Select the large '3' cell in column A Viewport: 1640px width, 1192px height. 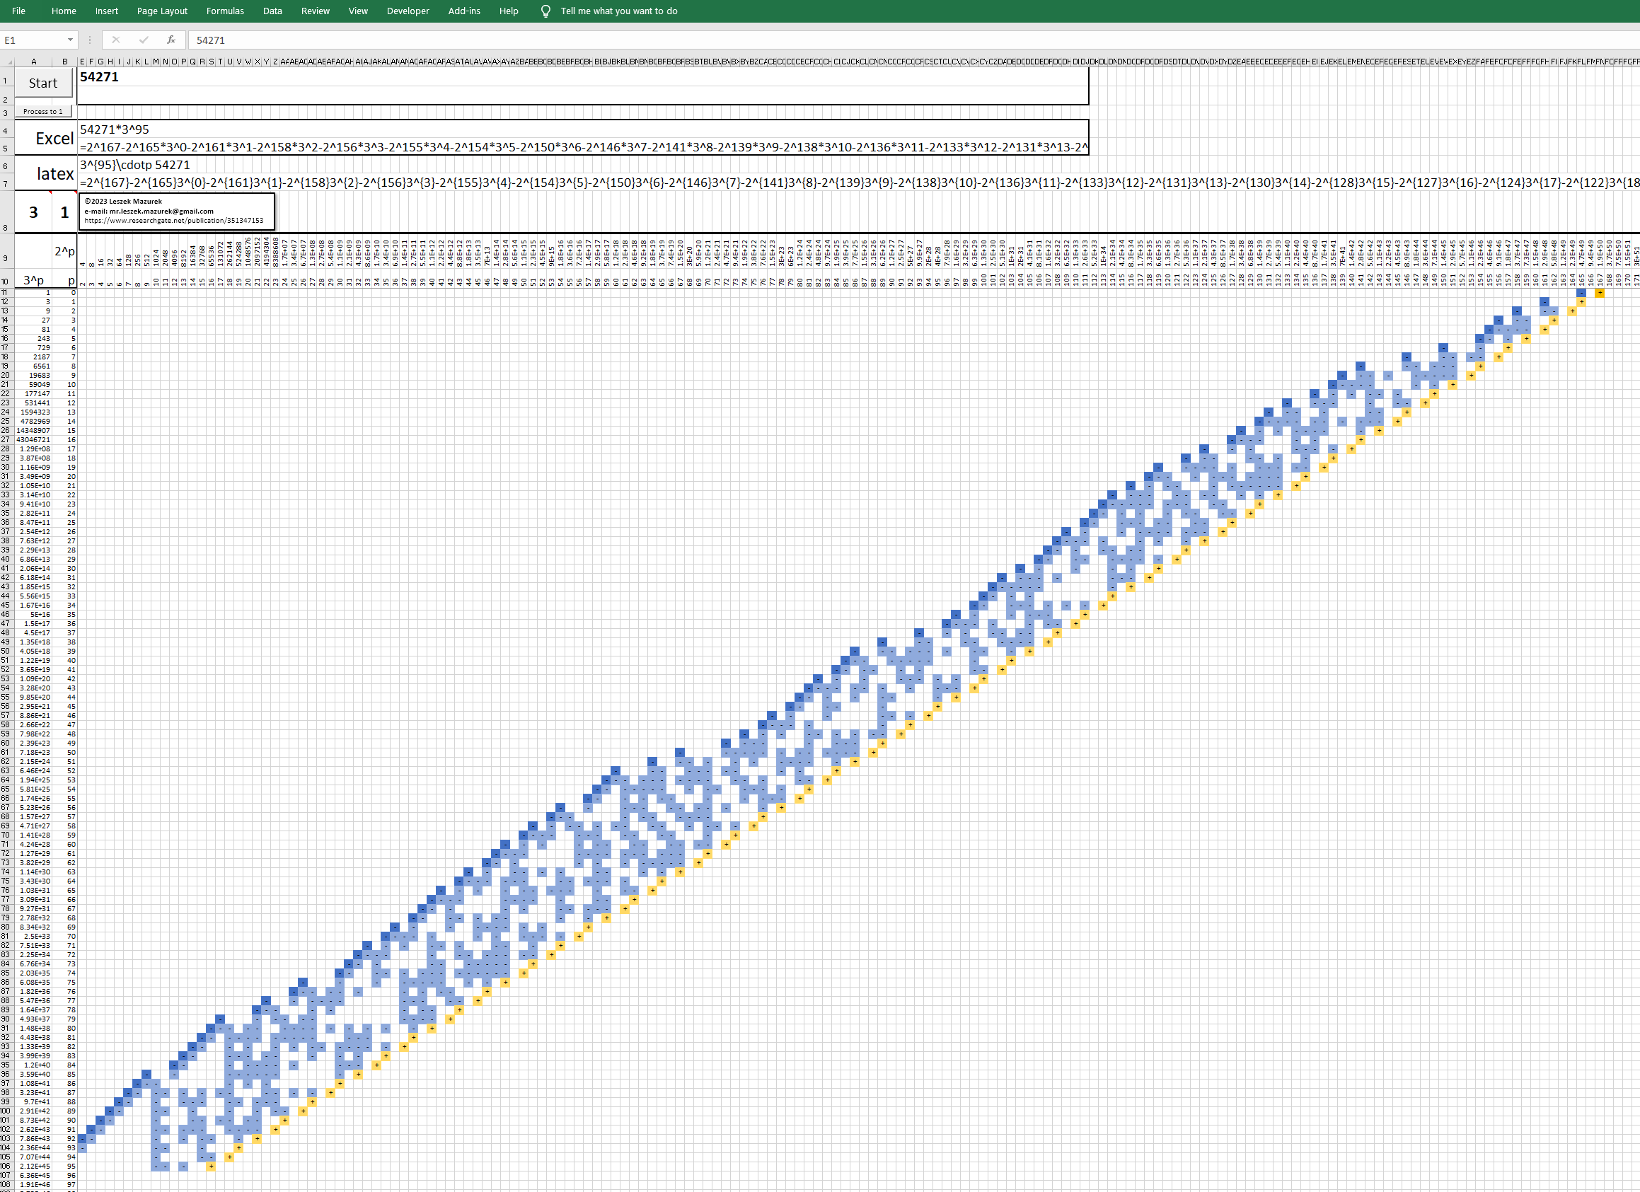click(33, 212)
